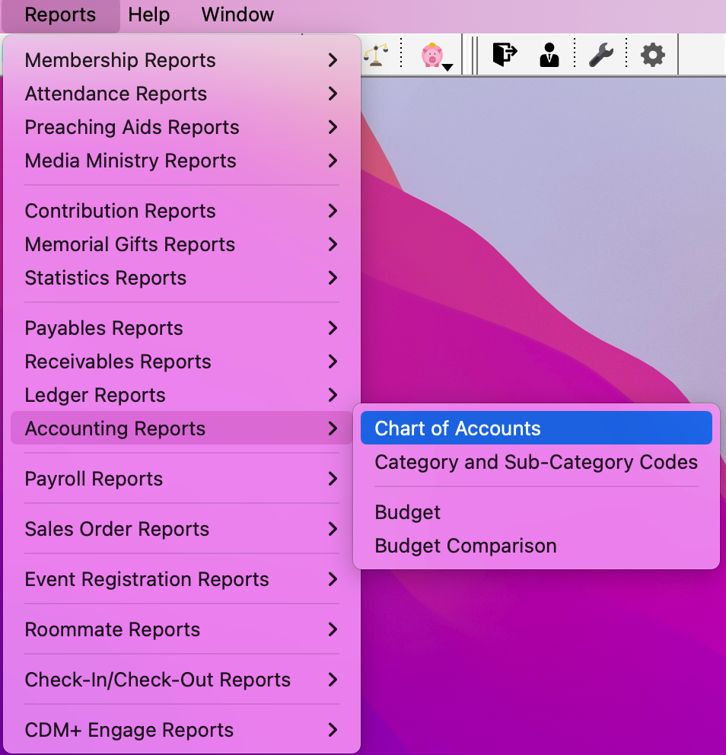Click the exit door icon

(505, 55)
